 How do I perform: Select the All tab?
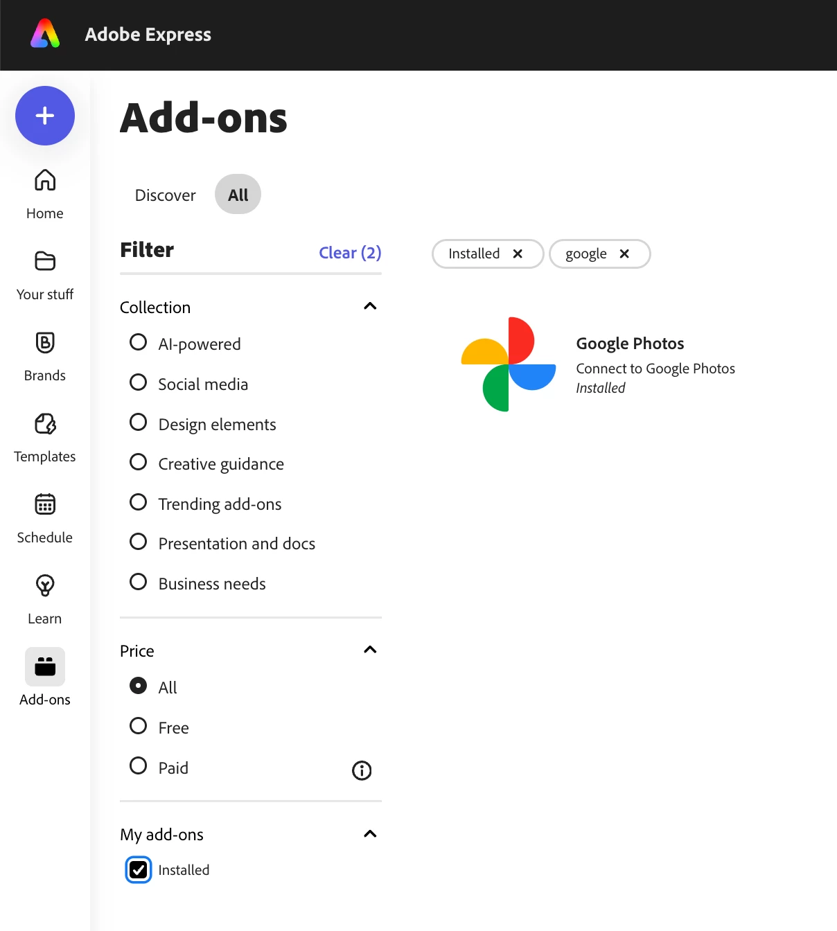[238, 195]
